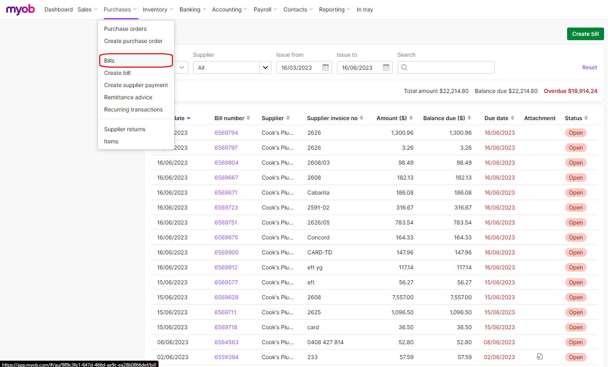Click the Issue from date field
The height and width of the screenshot is (367, 608).
(304, 67)
